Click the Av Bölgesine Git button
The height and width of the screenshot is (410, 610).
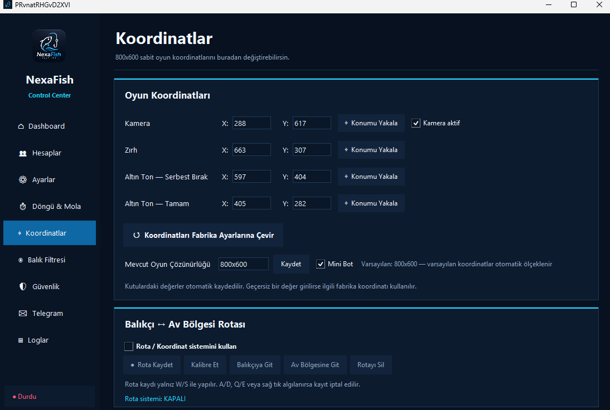[x=315, y=365]
